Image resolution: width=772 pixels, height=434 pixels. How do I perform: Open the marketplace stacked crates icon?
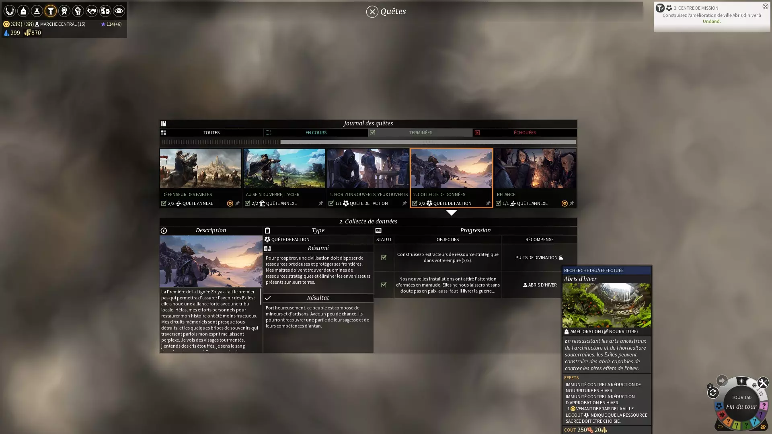click(105, 11)
